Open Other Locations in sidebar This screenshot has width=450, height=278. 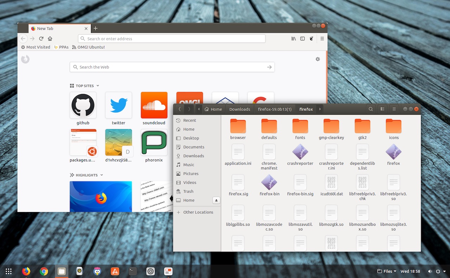pos(197,212)
